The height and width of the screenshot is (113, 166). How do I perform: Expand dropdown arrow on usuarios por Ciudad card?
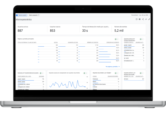pos(118,73)
